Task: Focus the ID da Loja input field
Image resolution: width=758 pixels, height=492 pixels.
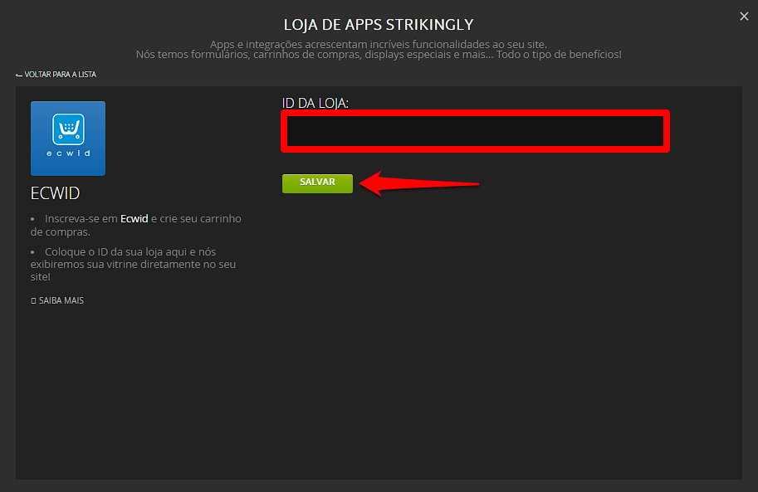Action: click(x=475, y=131)
